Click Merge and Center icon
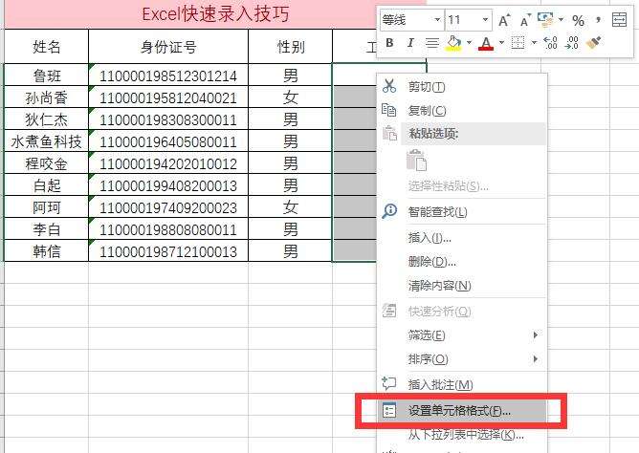 click(620, 19)
